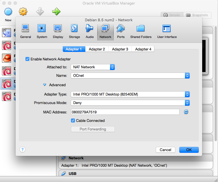Open the Display settings section

58,31
